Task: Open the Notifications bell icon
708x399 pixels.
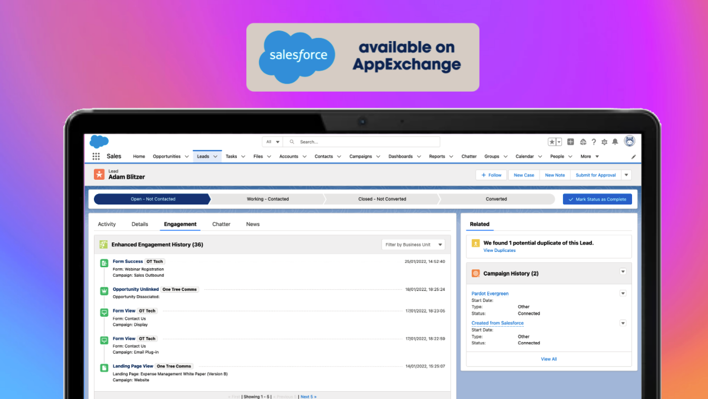Action: pyautogui.click(x=615, y=142)
